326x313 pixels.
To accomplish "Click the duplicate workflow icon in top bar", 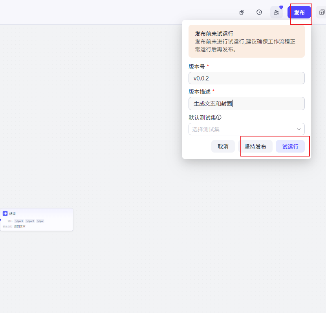I will click(x=242, y=12).
